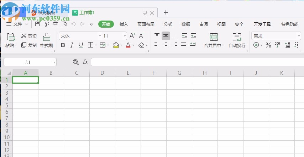
Task: Click the increase indent icon
Action: pyautogui.click(x=194, y=35)
